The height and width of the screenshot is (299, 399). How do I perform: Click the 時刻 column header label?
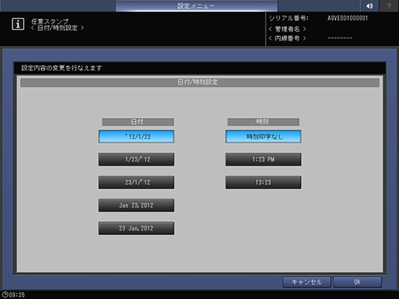tap(263, 122)
